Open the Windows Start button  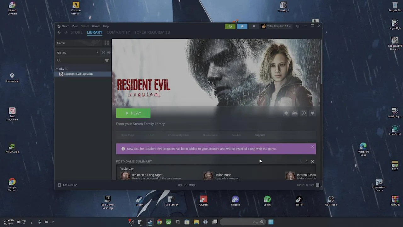click(x=271, y=222)
